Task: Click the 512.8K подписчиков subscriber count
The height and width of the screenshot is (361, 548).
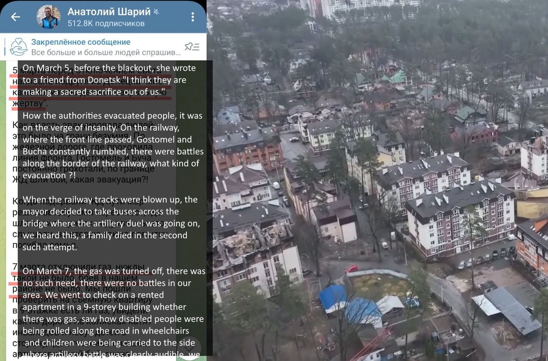Action: 106,24
